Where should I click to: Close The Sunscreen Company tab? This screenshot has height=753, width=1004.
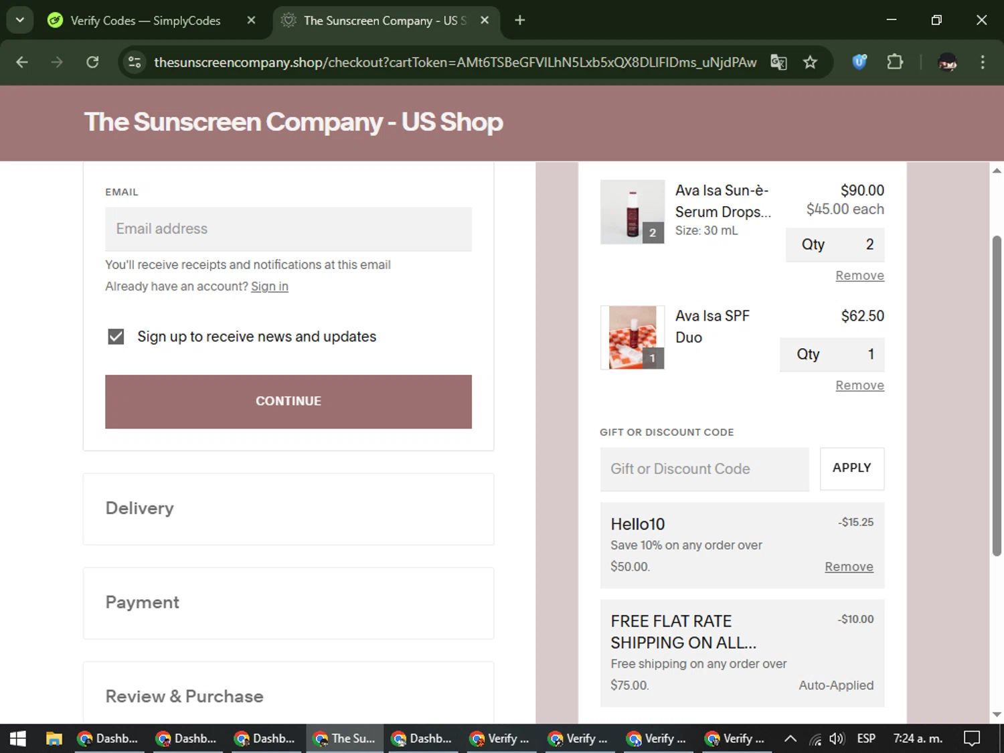click(x=485, y=20)
